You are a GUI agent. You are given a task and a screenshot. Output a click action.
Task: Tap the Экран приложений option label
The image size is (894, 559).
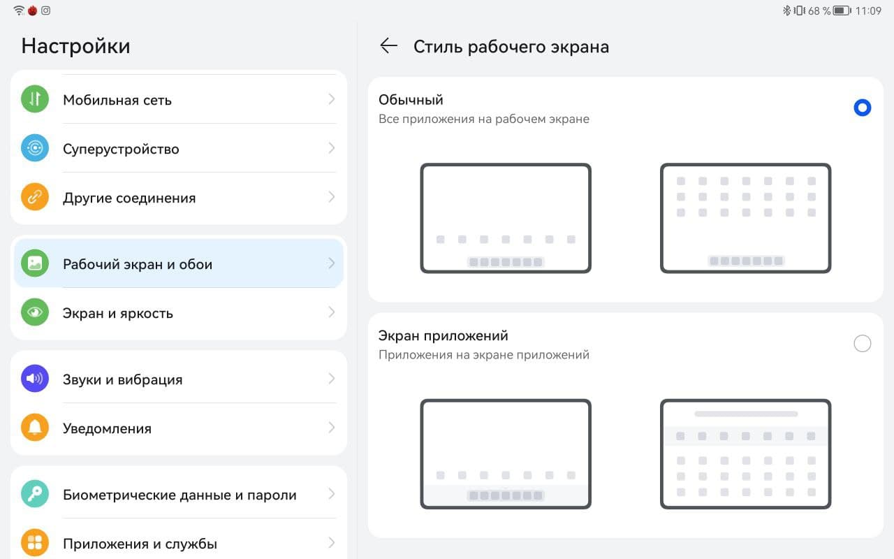click(443, 335)
